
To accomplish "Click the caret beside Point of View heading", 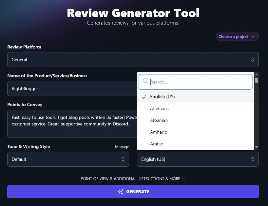I will [x=184, y=179].
